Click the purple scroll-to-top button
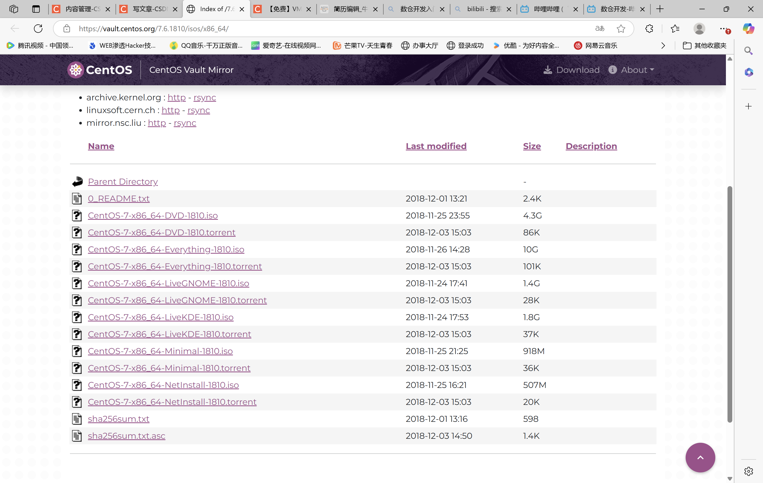Viewport: 763px width, 483px height. click(700, 457)
